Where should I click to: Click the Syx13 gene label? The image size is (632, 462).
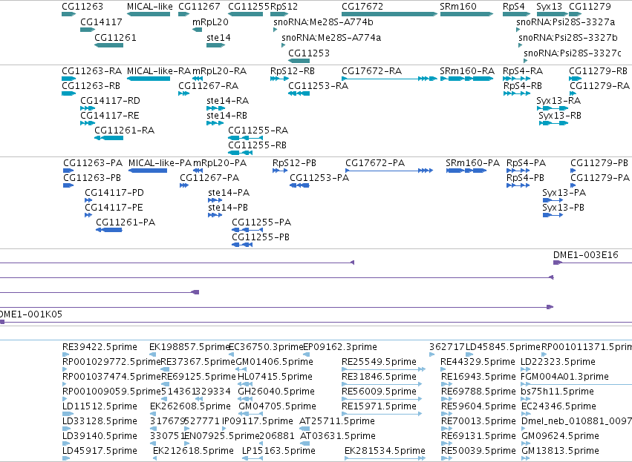(549, 7)
